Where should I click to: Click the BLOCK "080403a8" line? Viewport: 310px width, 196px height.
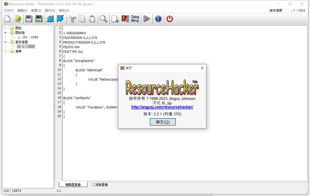point(89,70)
